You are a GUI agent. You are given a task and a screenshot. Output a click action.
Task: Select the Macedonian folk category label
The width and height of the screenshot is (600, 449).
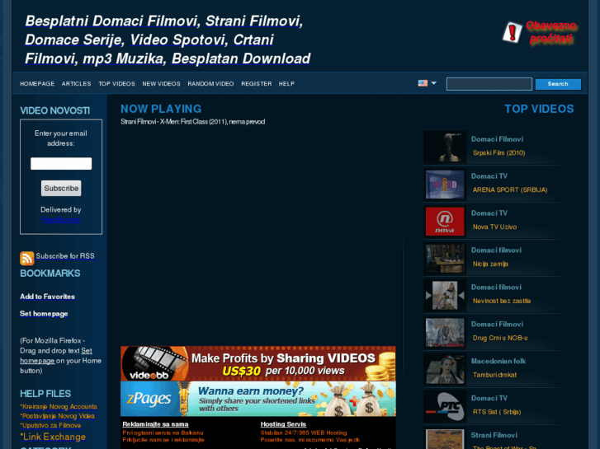click(x=498, y=361)
